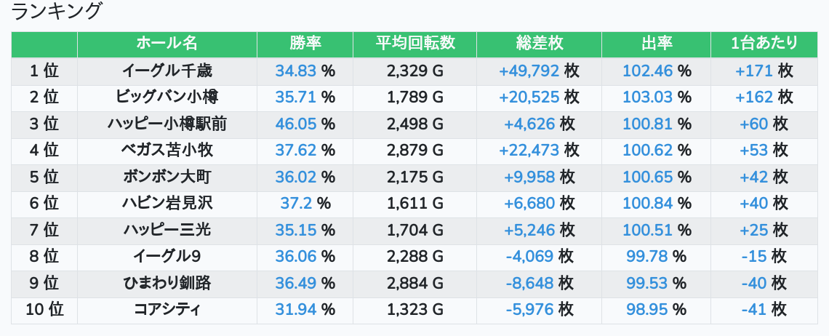Click the +42 per-machine value

[x=753, y=177]
